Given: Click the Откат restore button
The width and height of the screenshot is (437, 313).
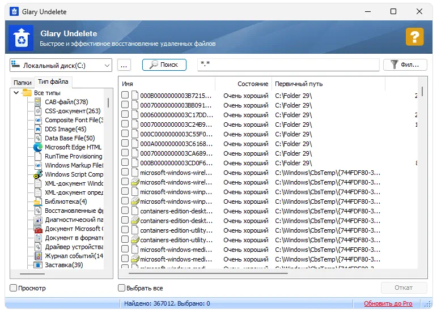Looking at the screenshot, I should [x=404, y=288].
